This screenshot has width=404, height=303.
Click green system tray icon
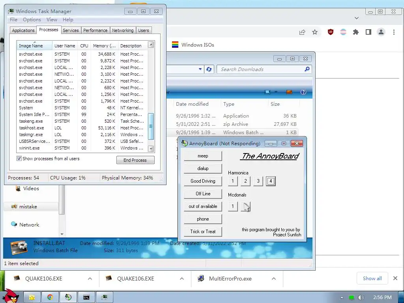point(351,297)
